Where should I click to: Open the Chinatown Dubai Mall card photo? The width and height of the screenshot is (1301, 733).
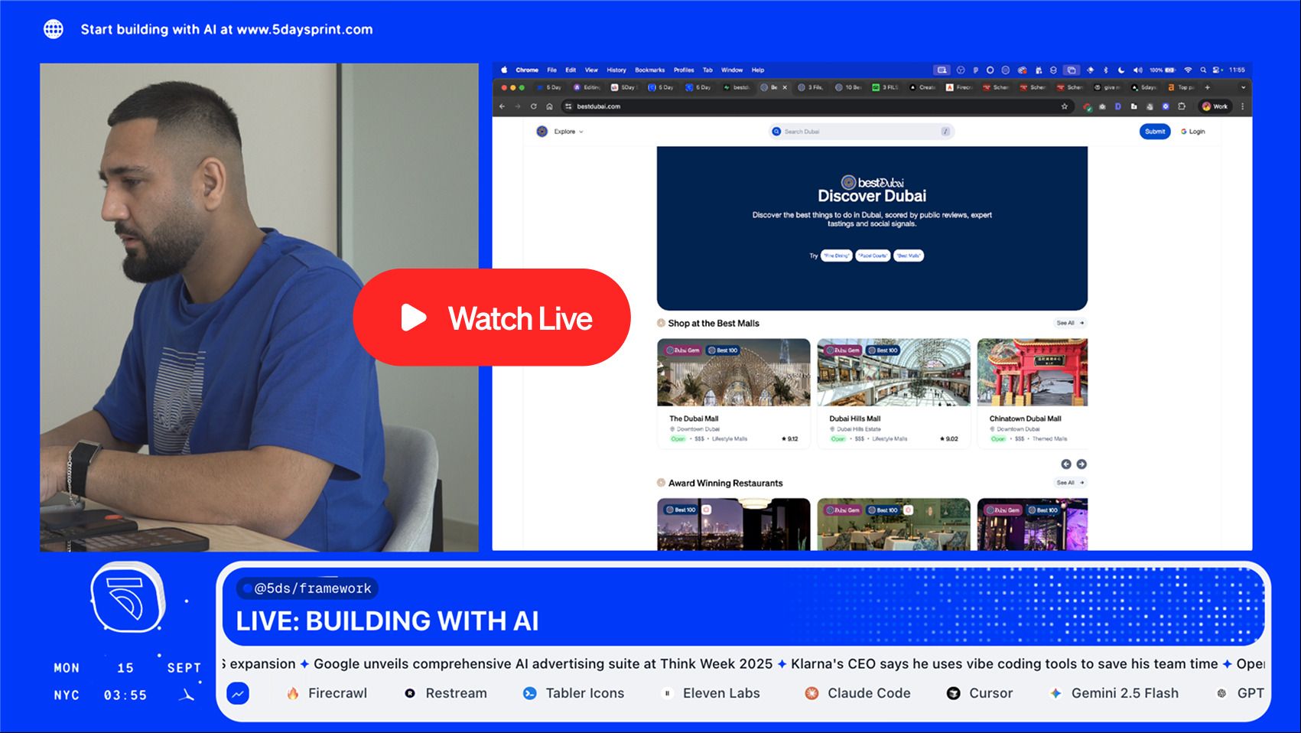point(1033,373)
